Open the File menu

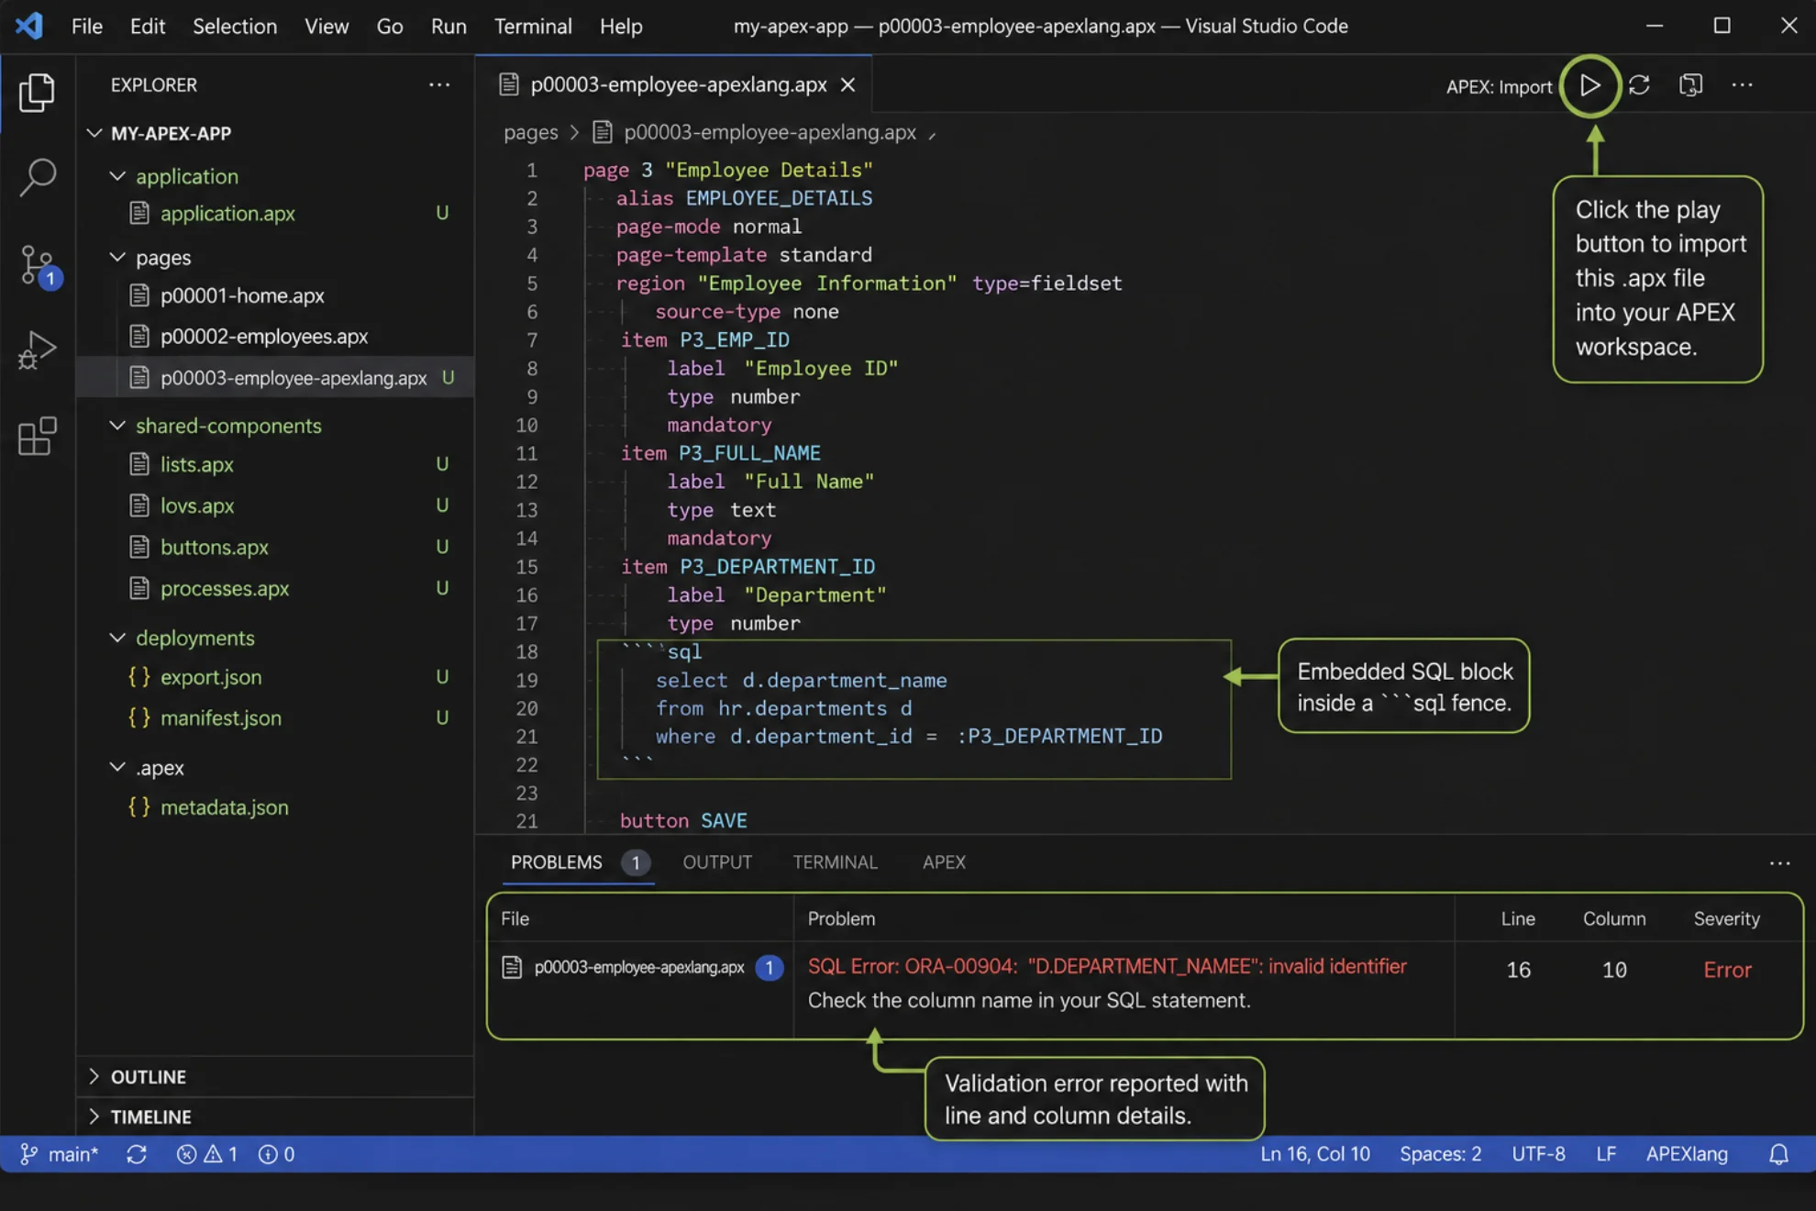click(87, 26)
